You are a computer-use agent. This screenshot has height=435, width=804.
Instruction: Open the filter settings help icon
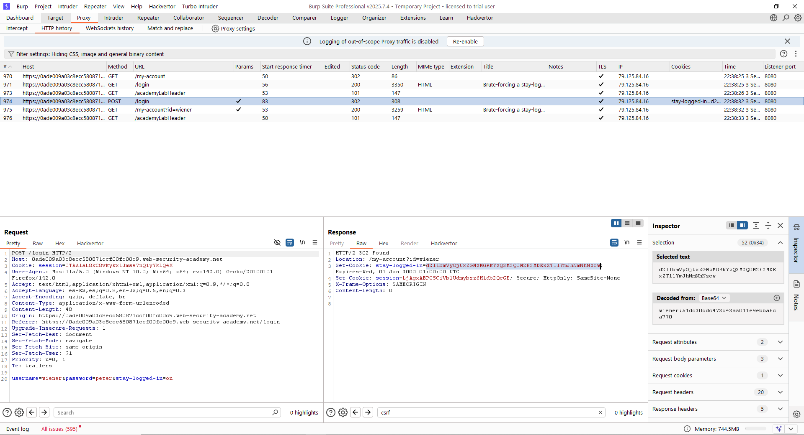click(783, 54)
